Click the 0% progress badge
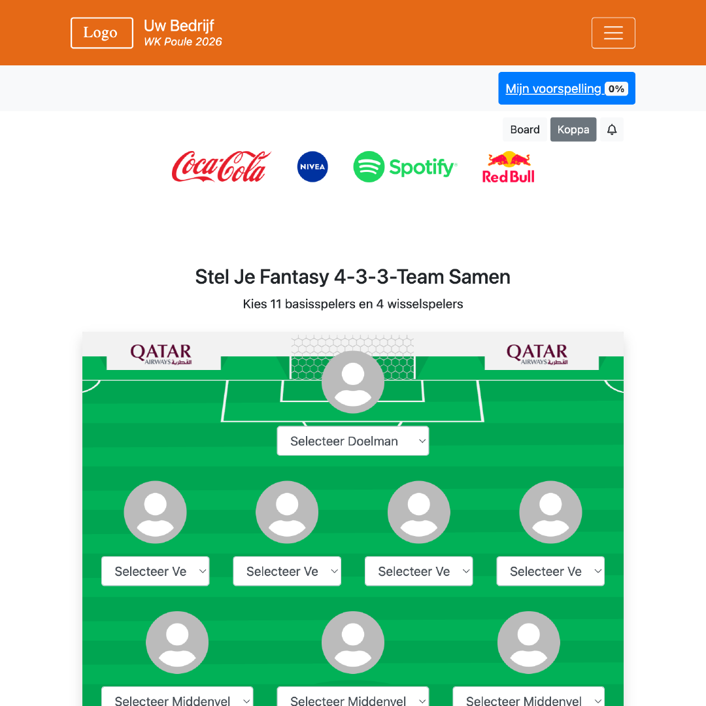 tap(615, 88)
